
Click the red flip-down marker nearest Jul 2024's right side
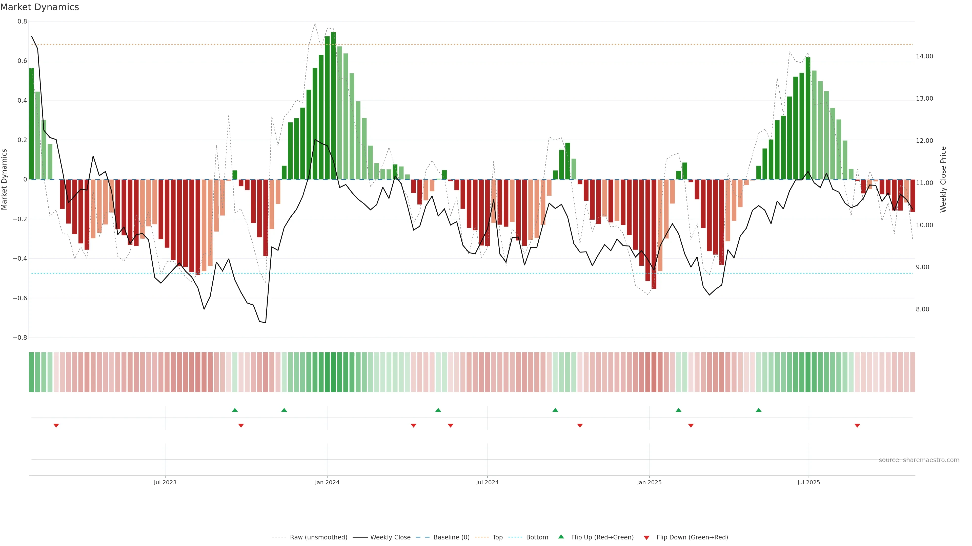[580, 425]
